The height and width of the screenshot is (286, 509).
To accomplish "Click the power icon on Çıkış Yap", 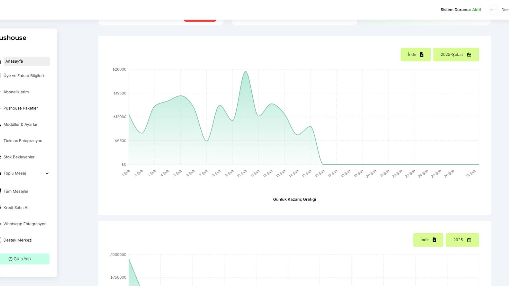I will click(x=10, y=259).
